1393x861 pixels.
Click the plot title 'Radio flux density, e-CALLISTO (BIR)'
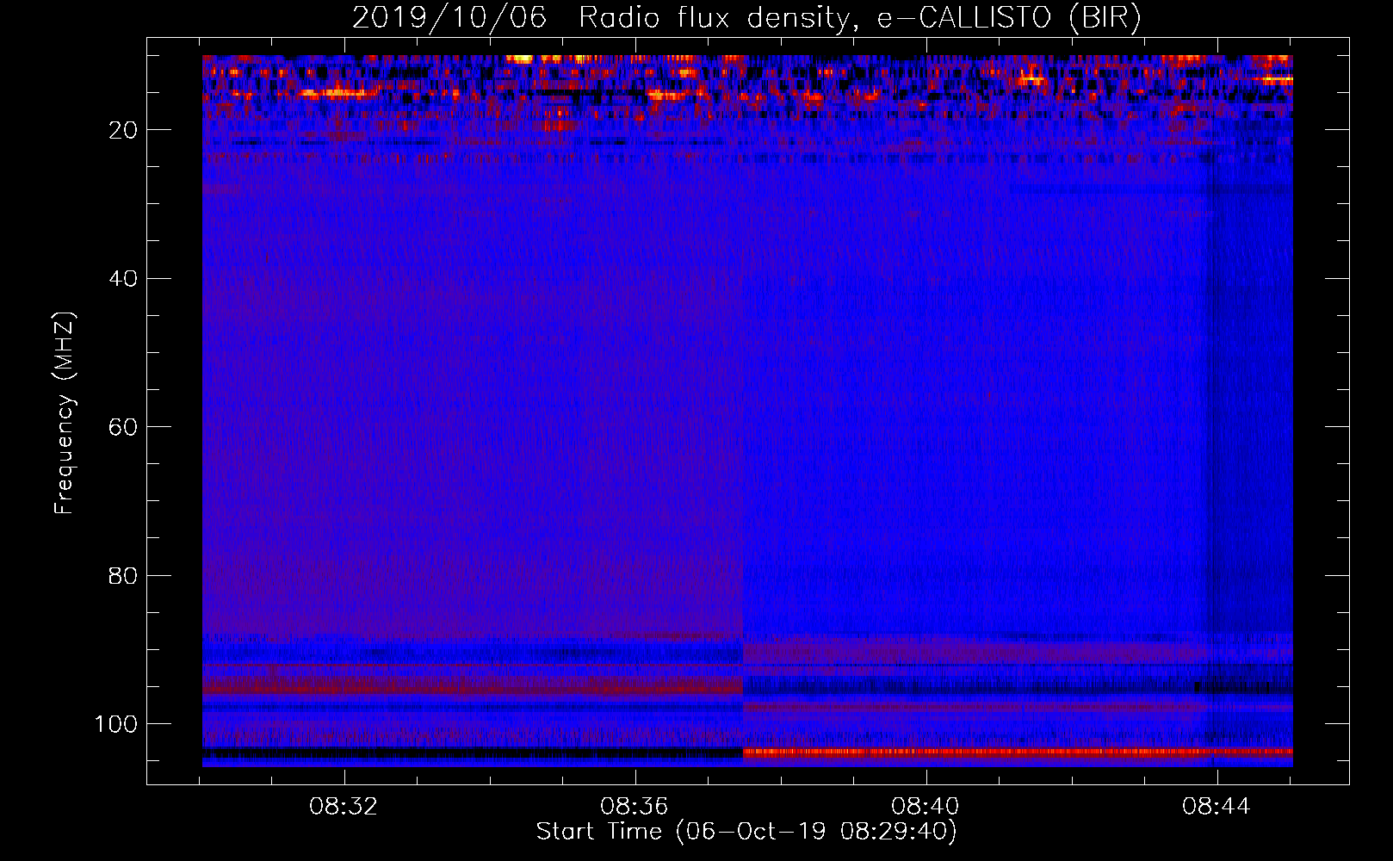(x=859, y=18)
